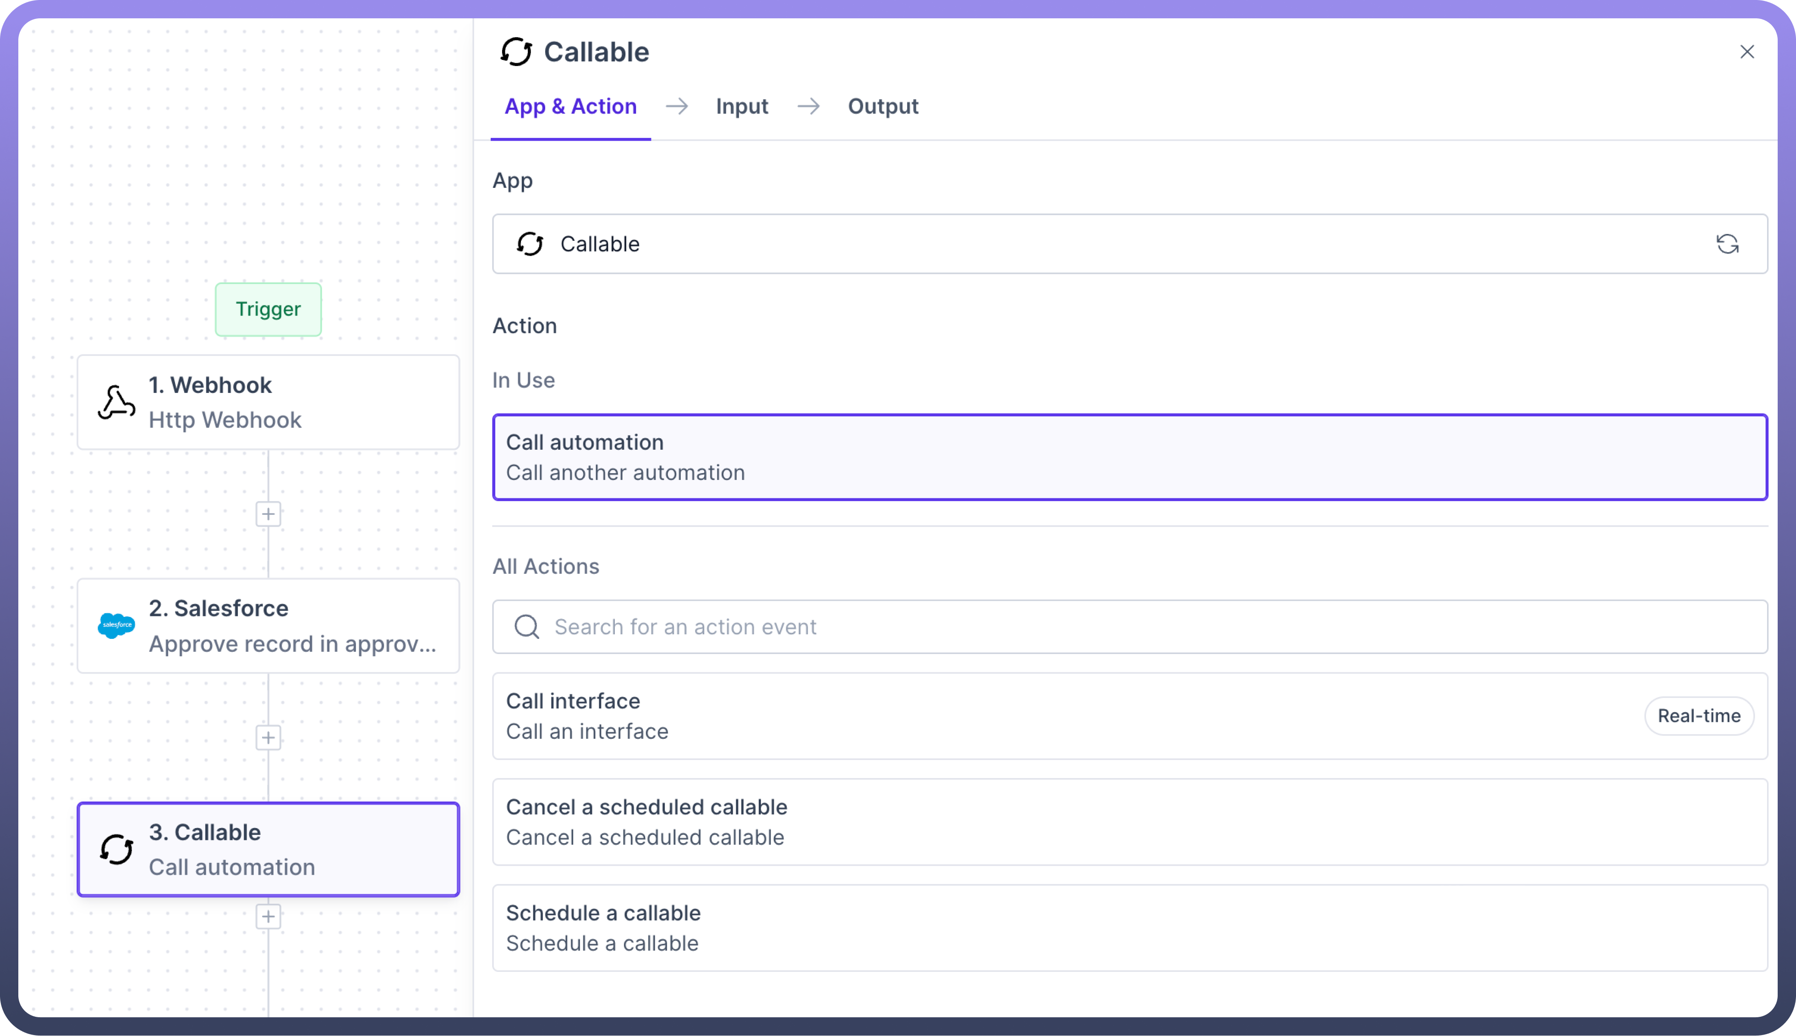Image resolution: width=1796 pixels, height=1036 pixels.
Task: Choose the Schedule a callable action
Action: [1129, 928]
